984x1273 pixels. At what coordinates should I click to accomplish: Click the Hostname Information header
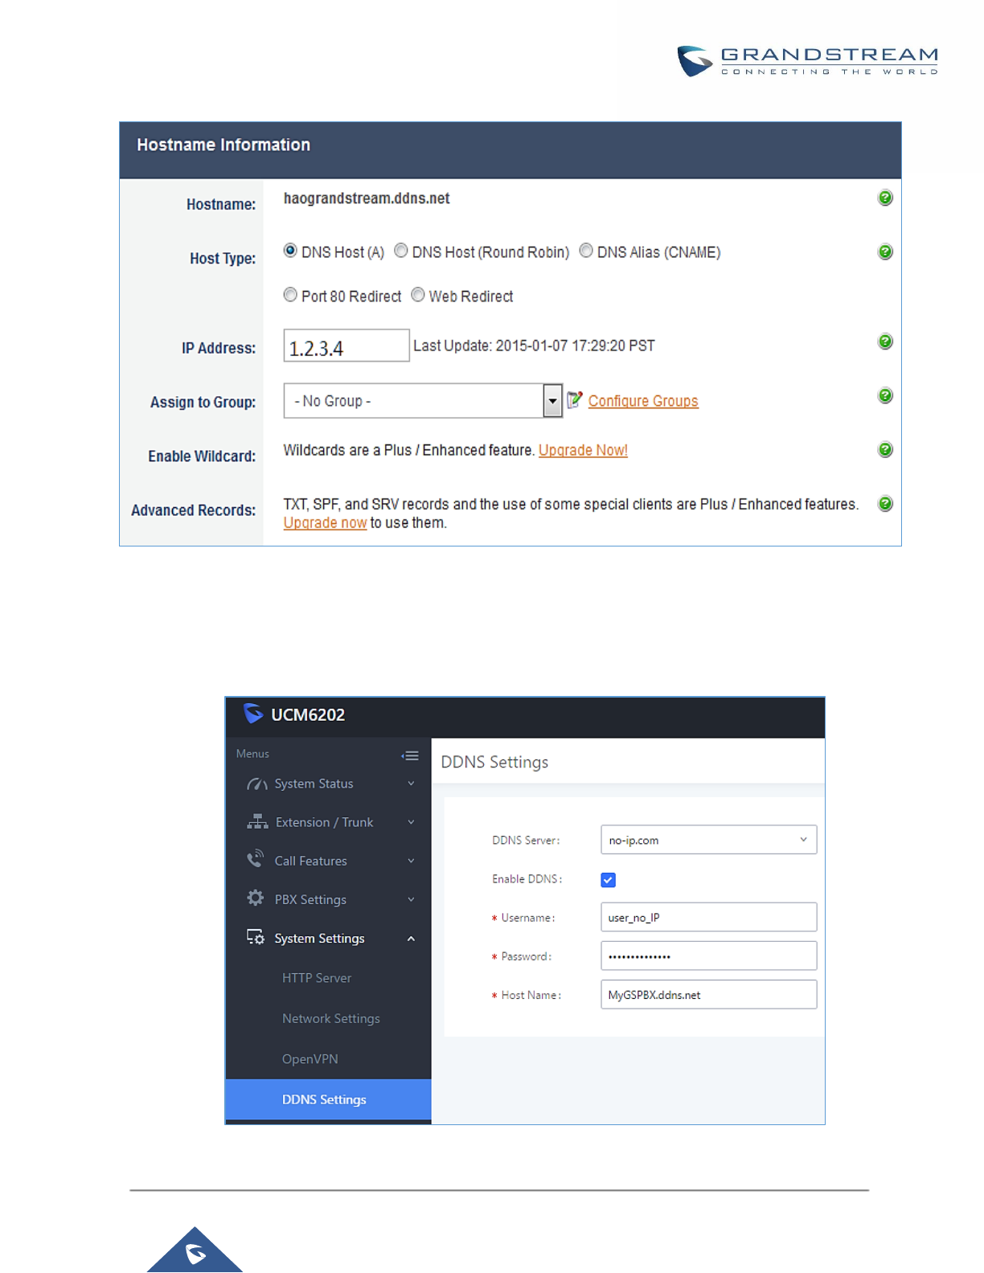click(223, 145)
